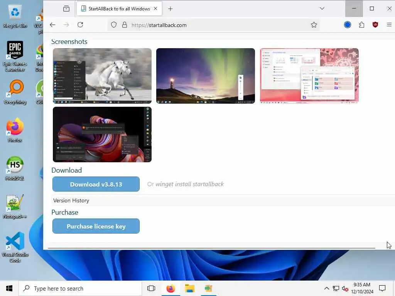
Task: Open the notification center icon
Action: (382, 288)
